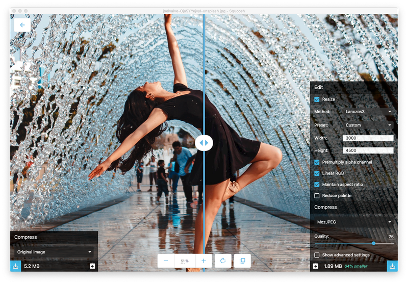Click the 64% smaller label

[x=355, y=266]
